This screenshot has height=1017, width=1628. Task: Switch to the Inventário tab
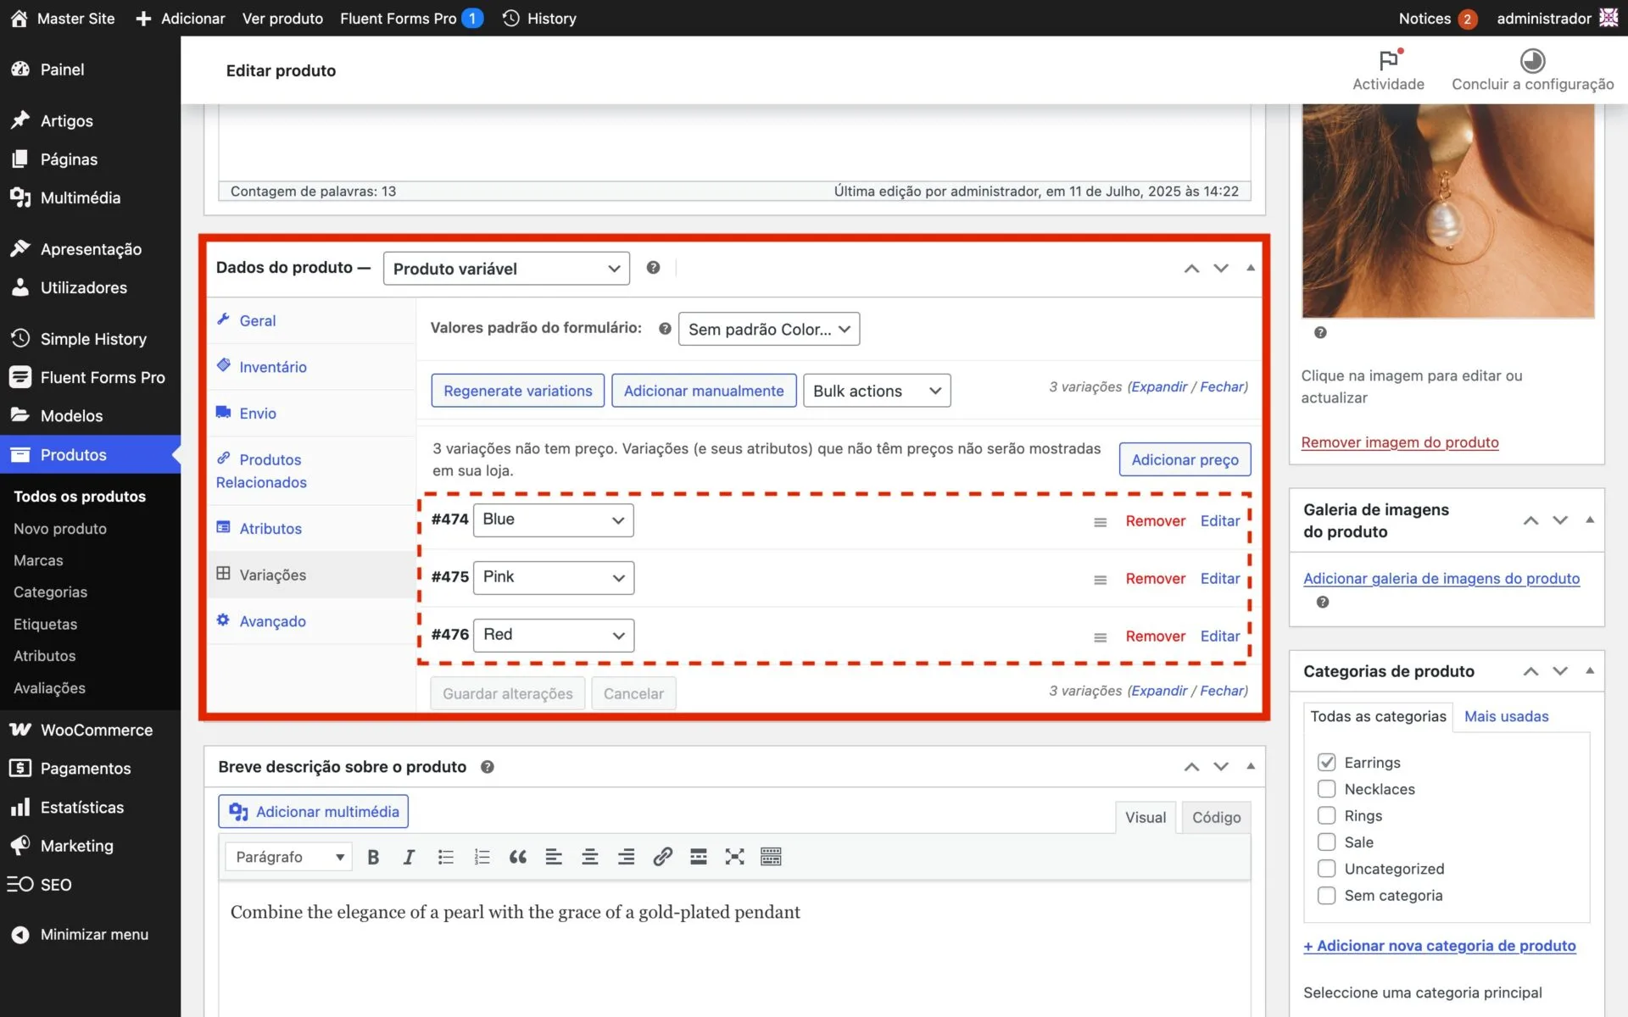[272, 367]
